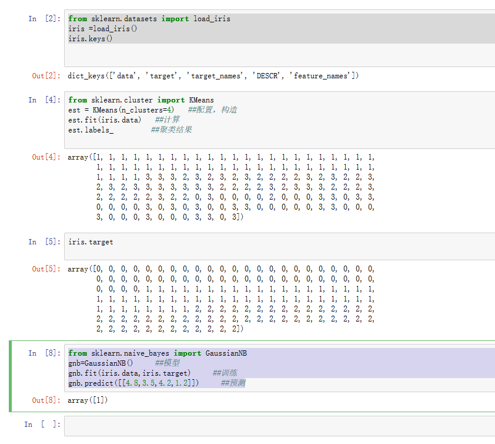This screenshot has height=444, width=495.
Task: Click the est.labels_ line
Action: (x=91, y=130)
